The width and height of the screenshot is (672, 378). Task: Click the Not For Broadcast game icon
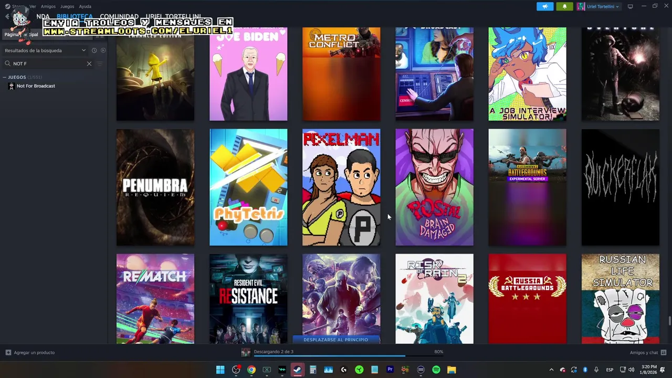click(12, 86)
